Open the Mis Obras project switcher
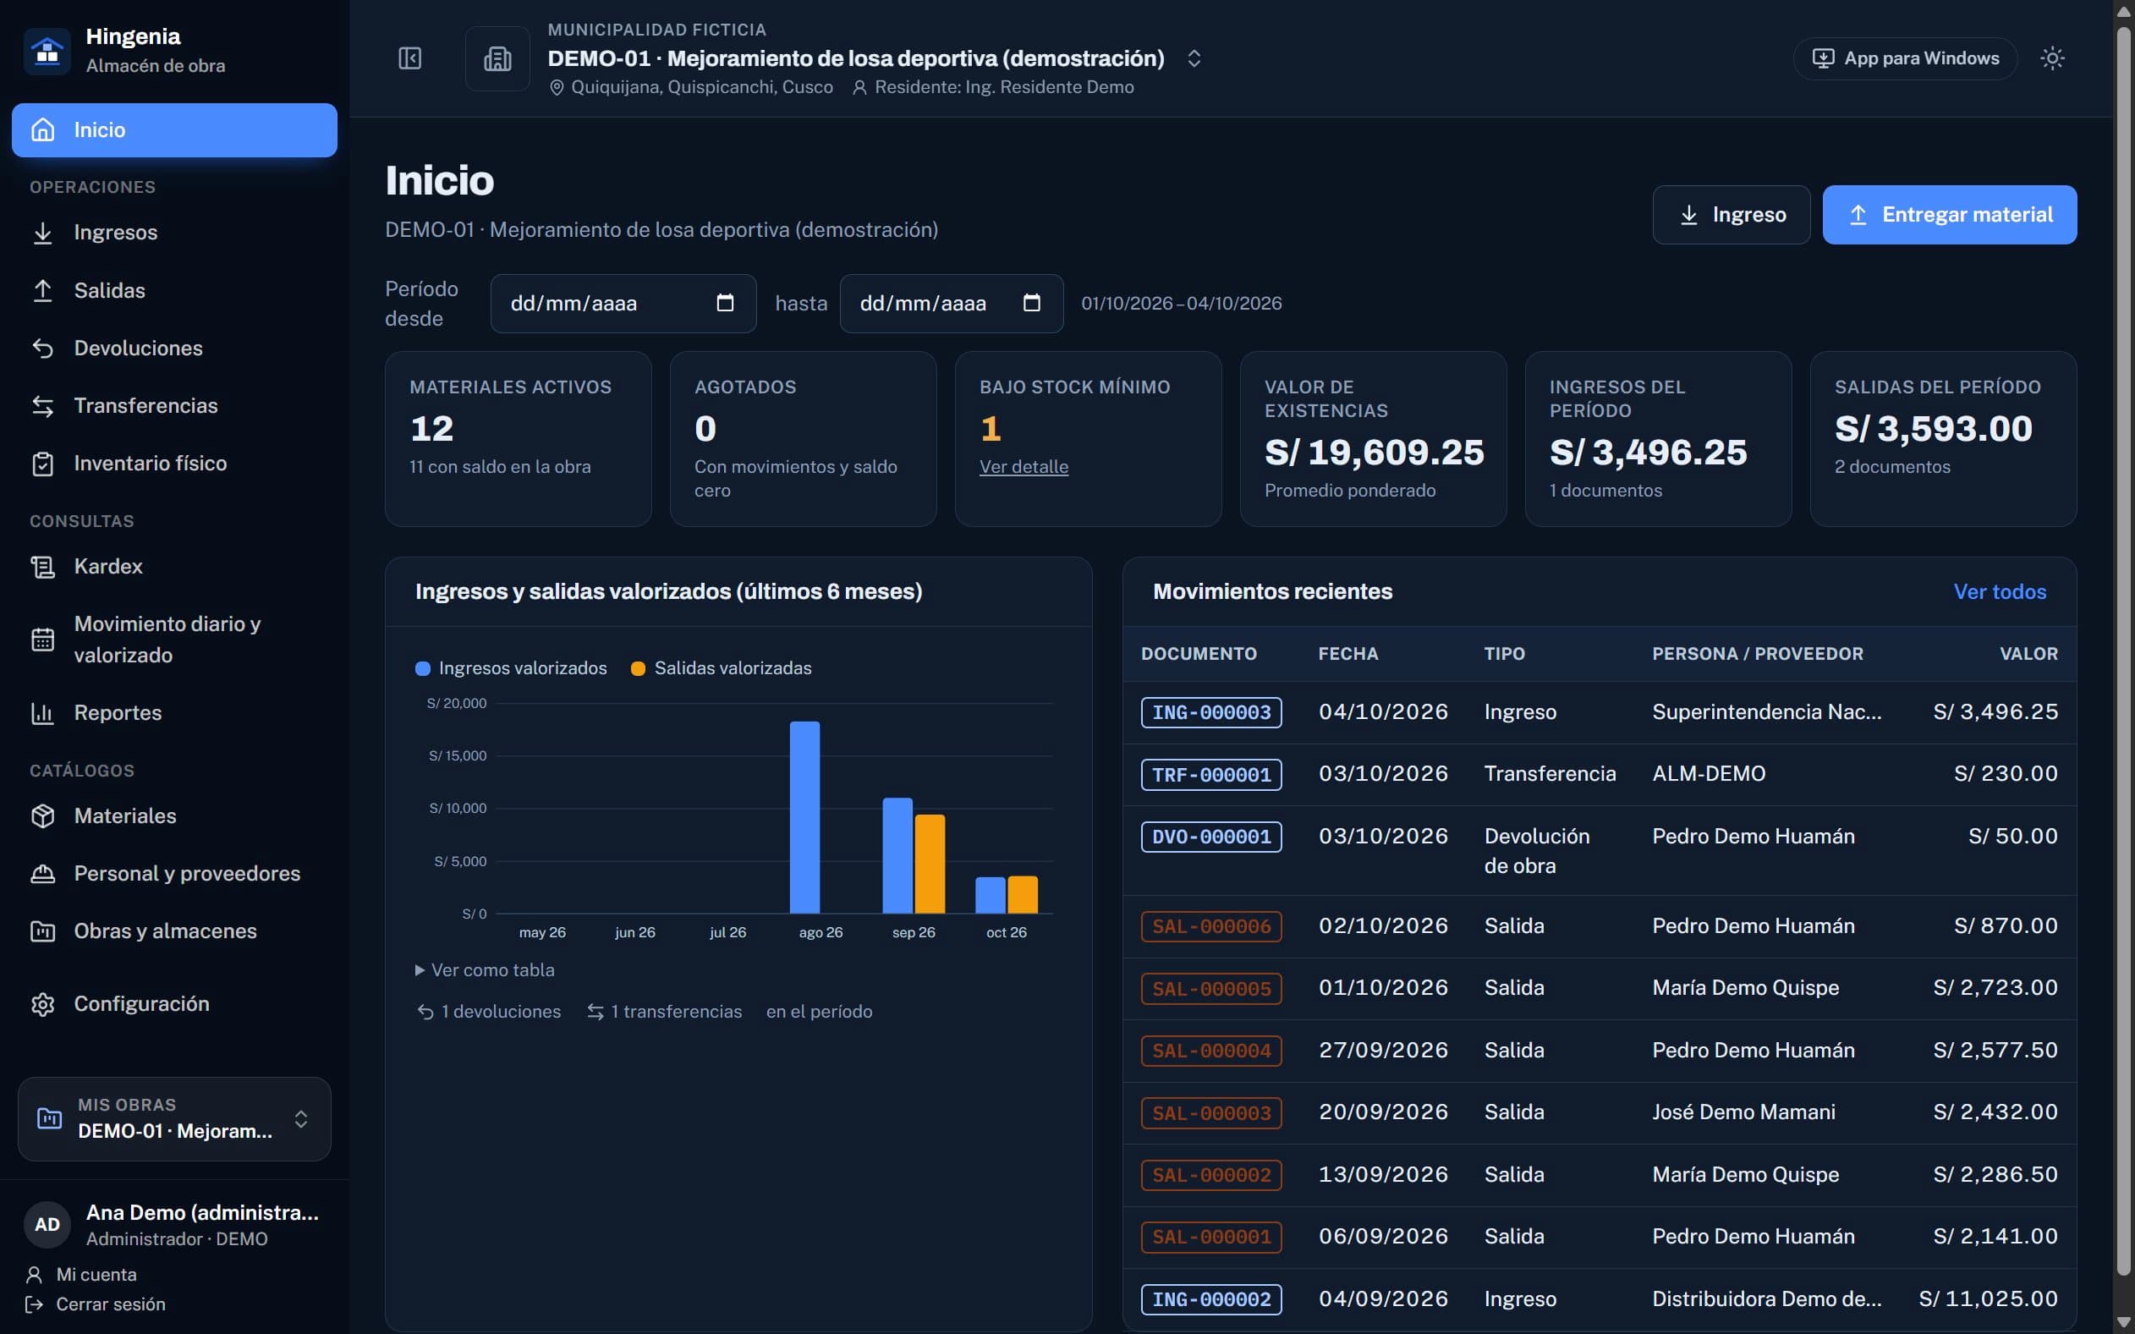This screenshot has width=2135, height=1334. tap(175, 1119)
